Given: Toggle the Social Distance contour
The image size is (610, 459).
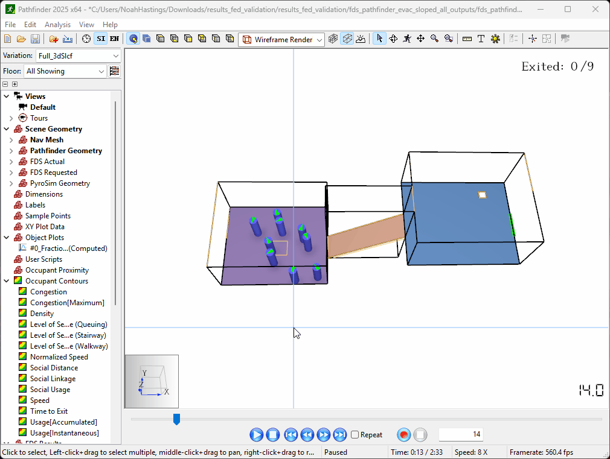Looking at the screenshot, I should coord(54,368).
